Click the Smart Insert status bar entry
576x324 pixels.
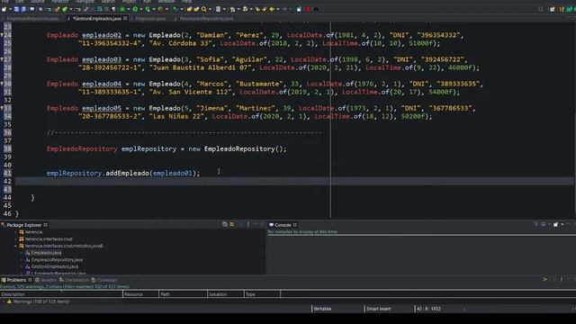click(x=378, y=309)
